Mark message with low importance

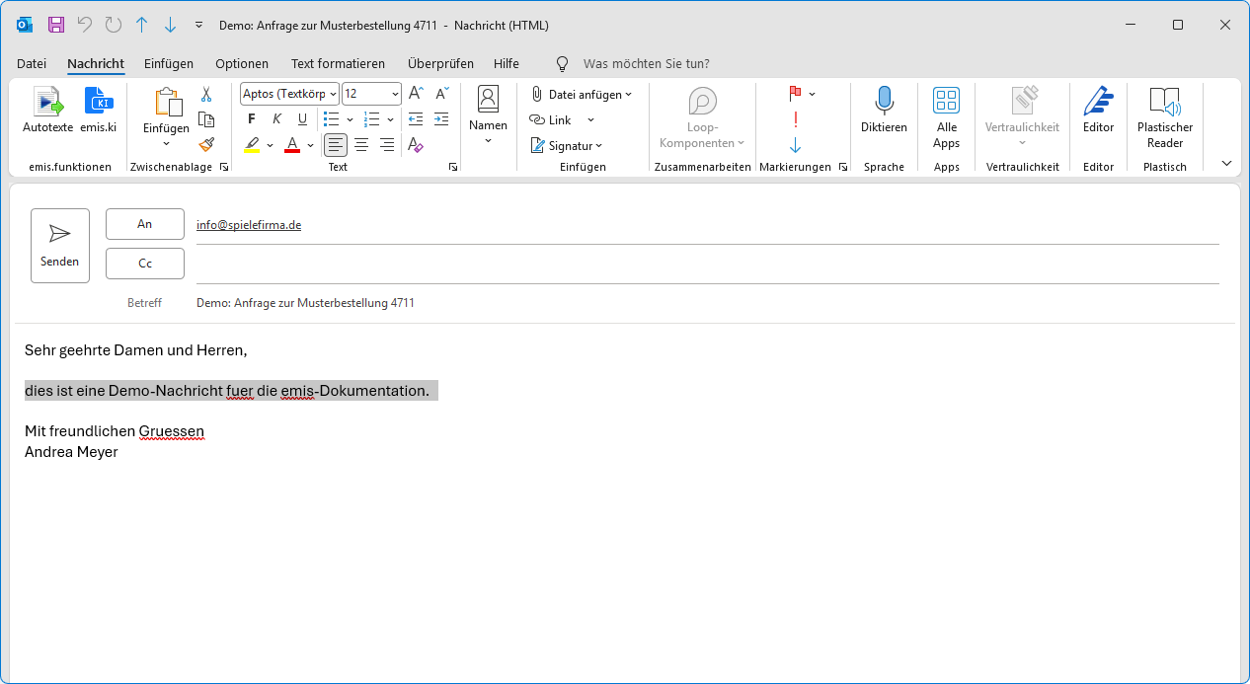tap(795, 145)
